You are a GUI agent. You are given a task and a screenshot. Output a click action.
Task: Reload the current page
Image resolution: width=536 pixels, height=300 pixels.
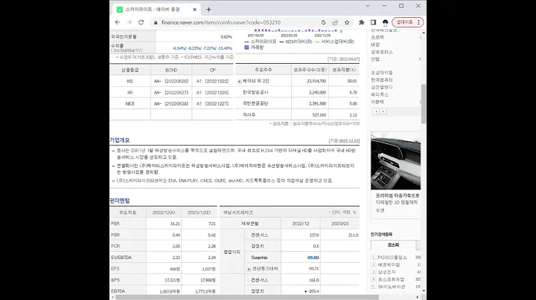point(141,22)
